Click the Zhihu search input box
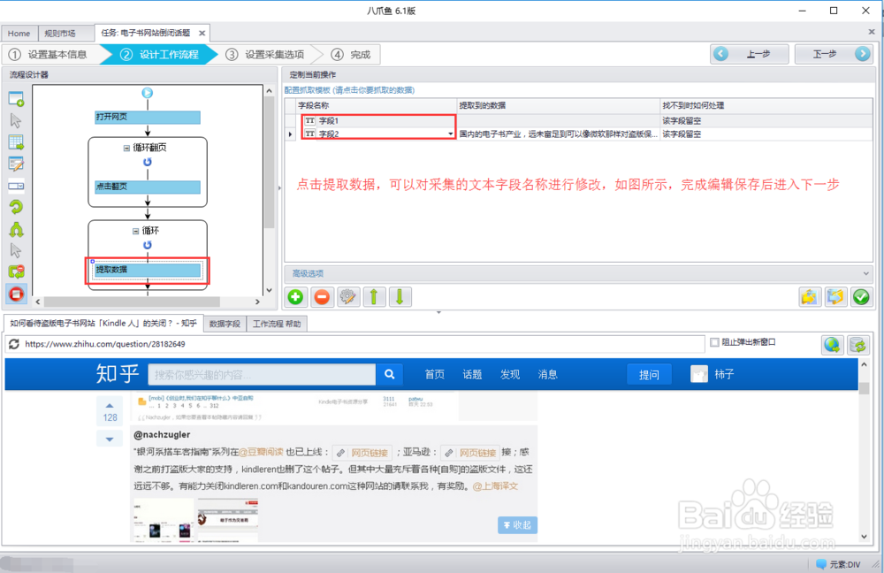The height and width of the screenshot is (573, 884). coord(263,374)
